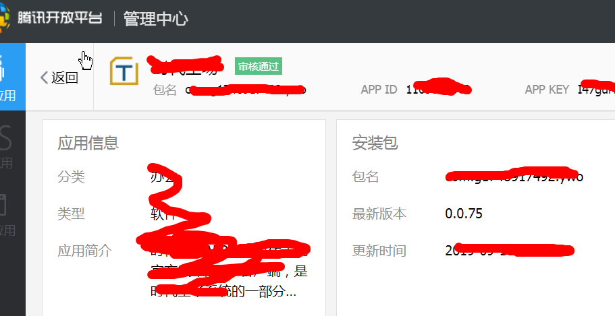Image resolution: width=615 pixels, height=316 pixels.
Task: Click the latest version value 0.0.75
Action: click(x=464, y=214)
